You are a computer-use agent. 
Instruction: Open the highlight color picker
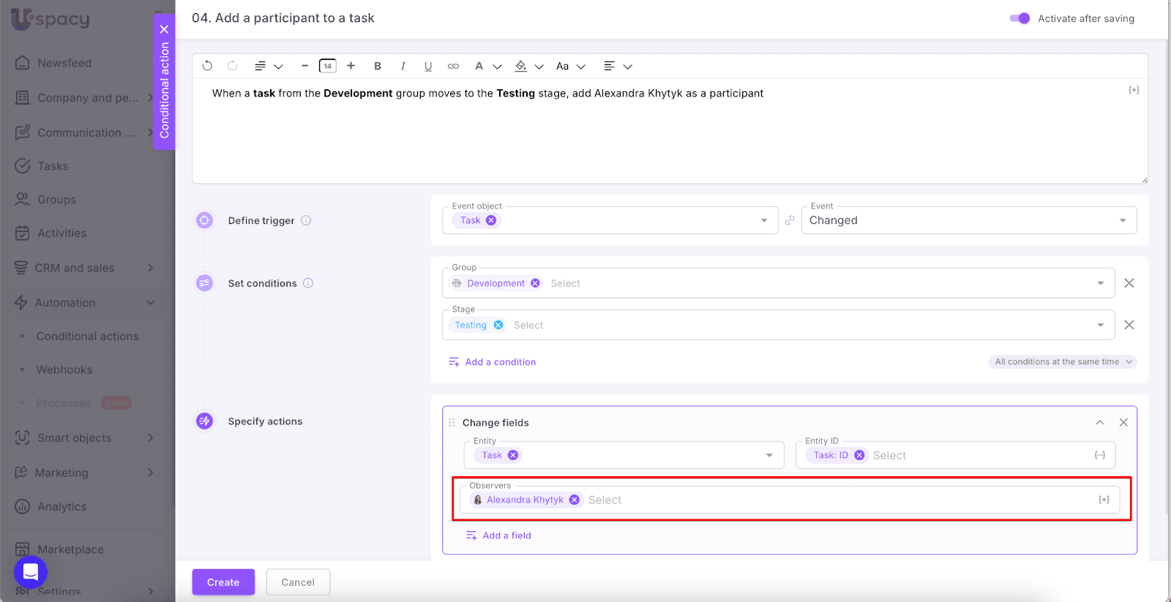tap(521, 66)
